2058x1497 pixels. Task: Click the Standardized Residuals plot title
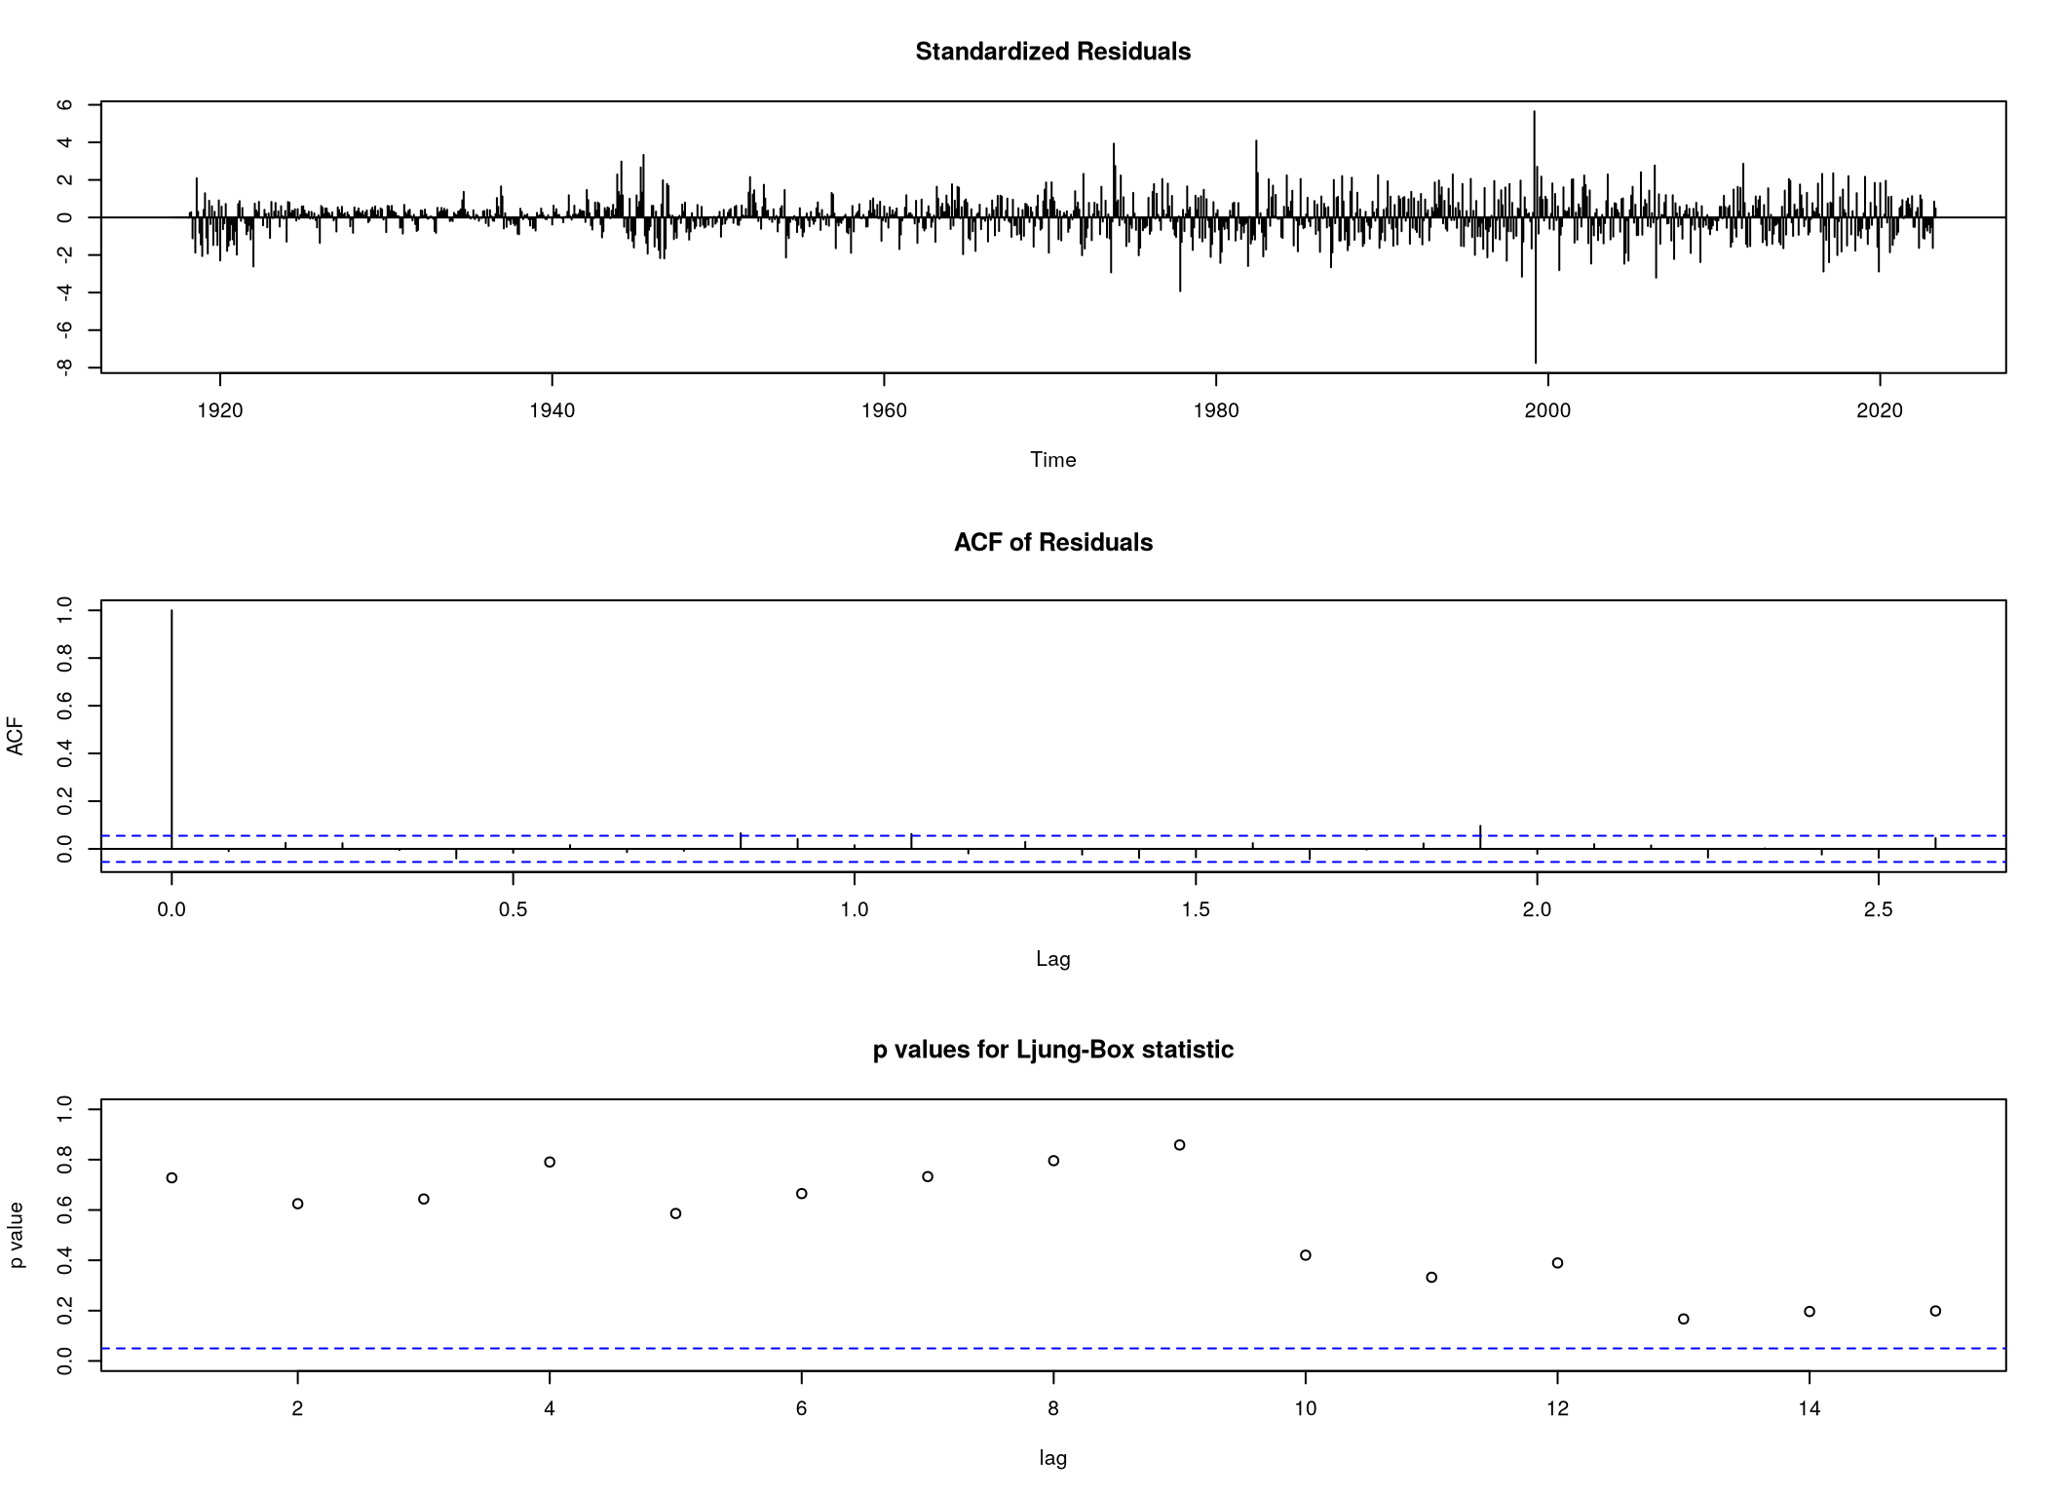click(x=1052, y=52)
